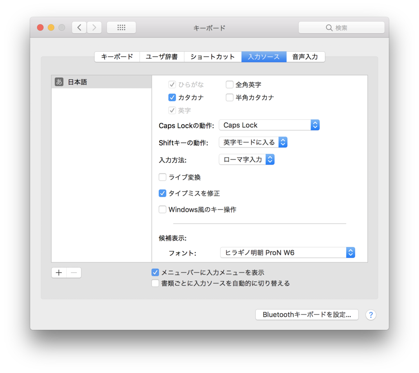419x373 pixels.
Task: Switch to the ユーザ辞書 tab
Action: (162, 57)
